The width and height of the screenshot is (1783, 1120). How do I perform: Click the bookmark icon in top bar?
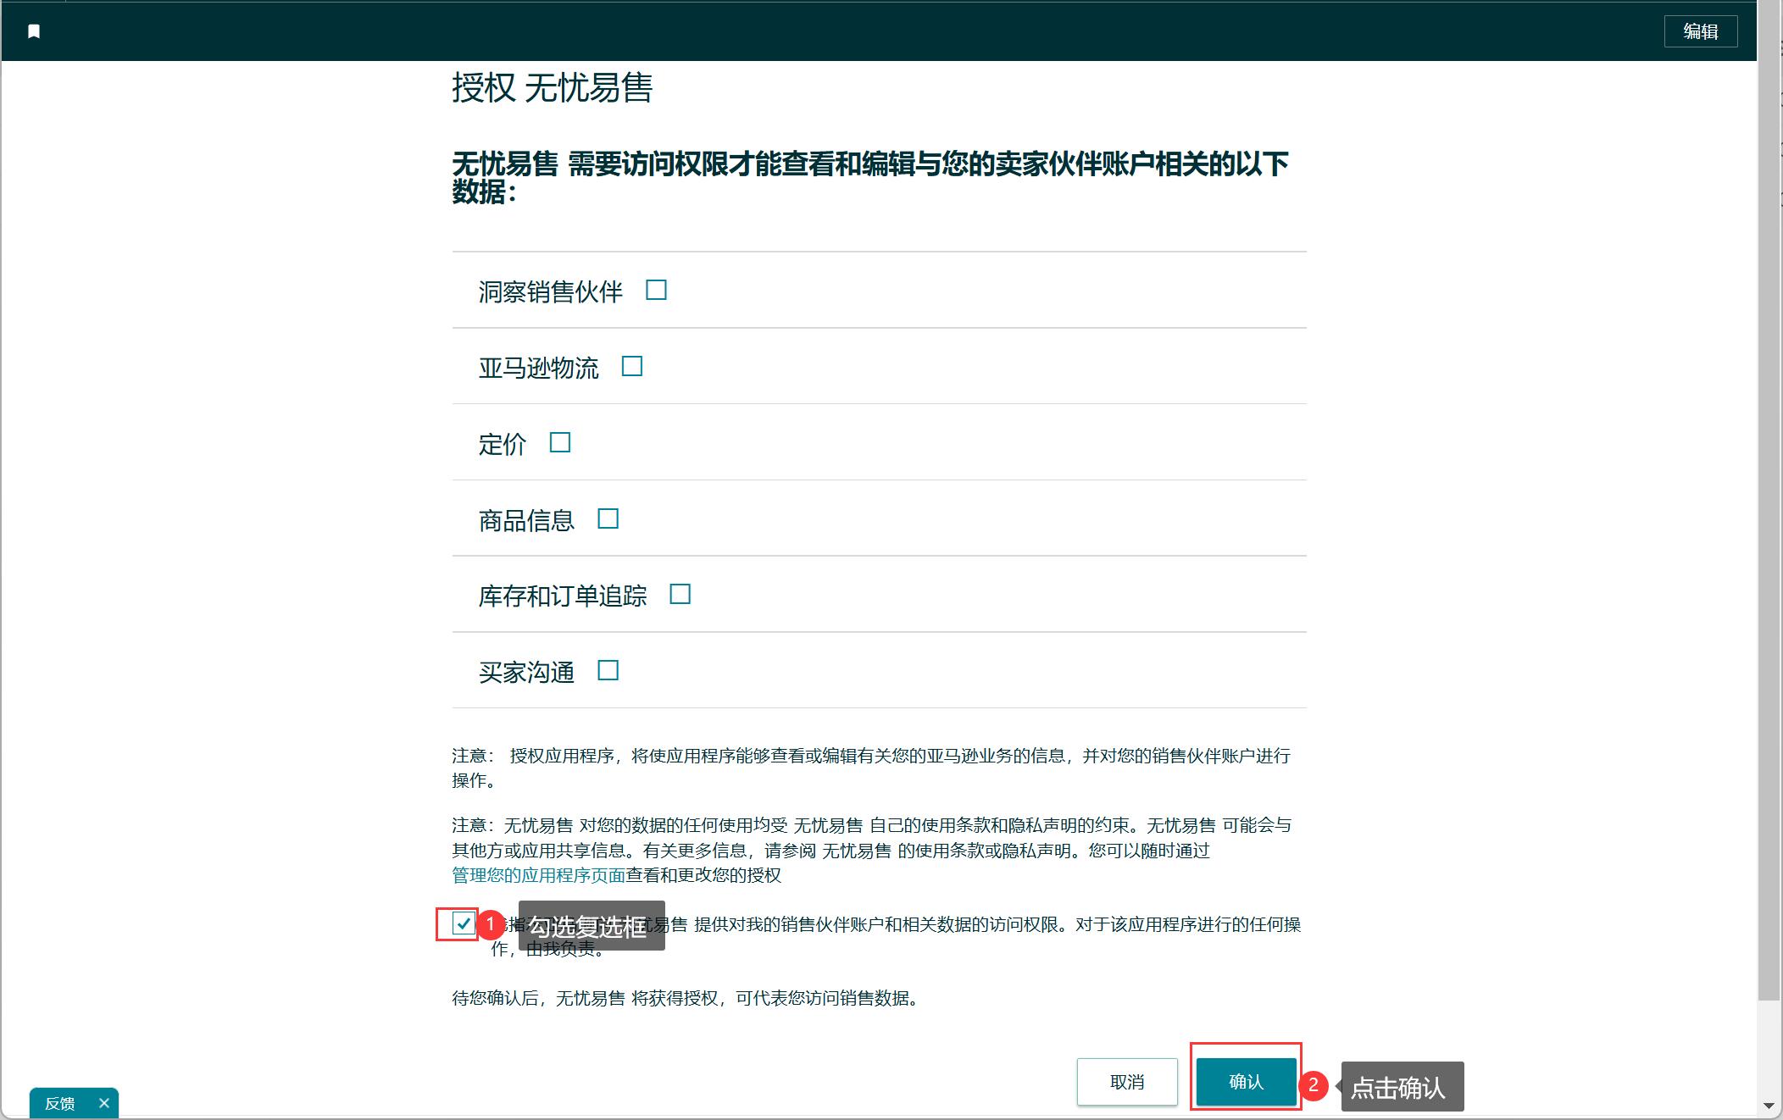click(x=34, y=31)
